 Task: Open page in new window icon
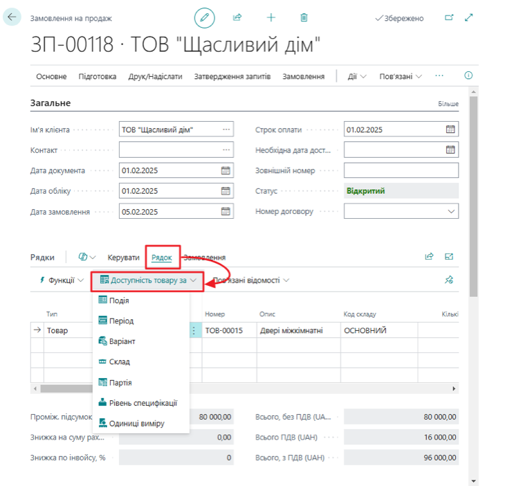449,18
